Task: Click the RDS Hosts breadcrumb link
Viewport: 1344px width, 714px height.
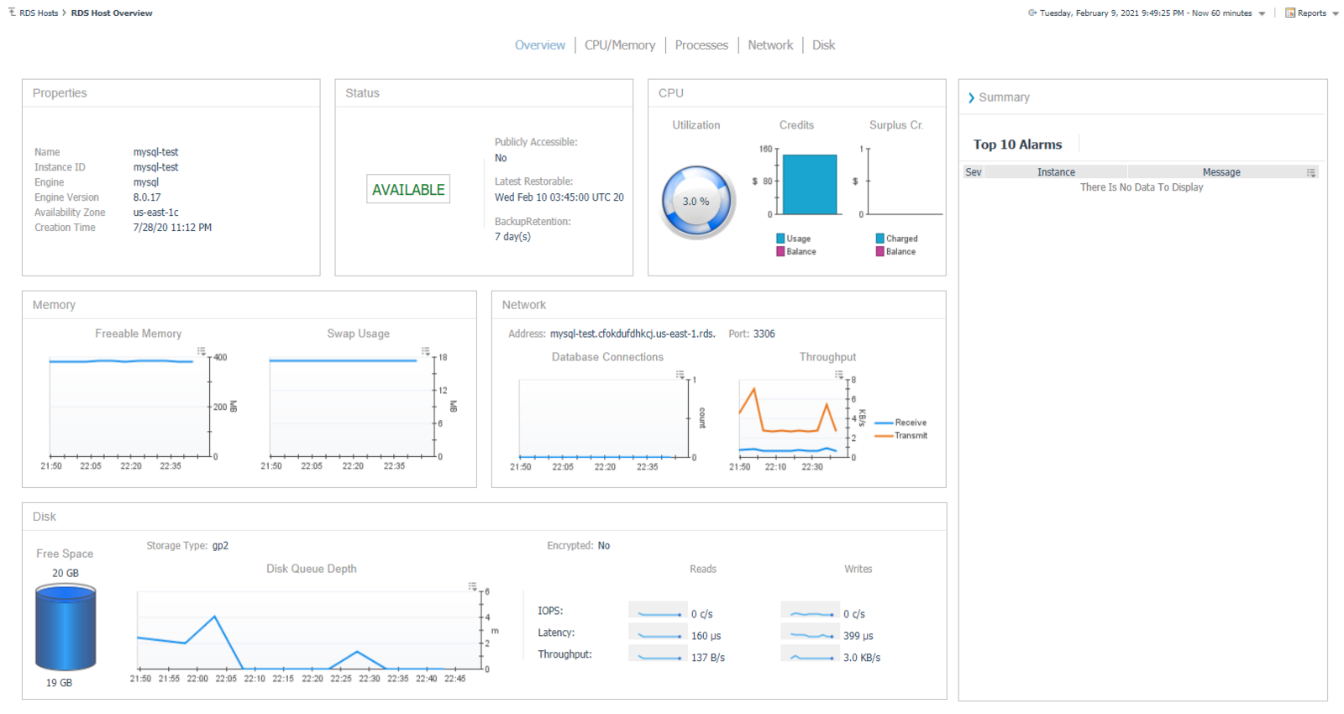Action: point(39,13)
